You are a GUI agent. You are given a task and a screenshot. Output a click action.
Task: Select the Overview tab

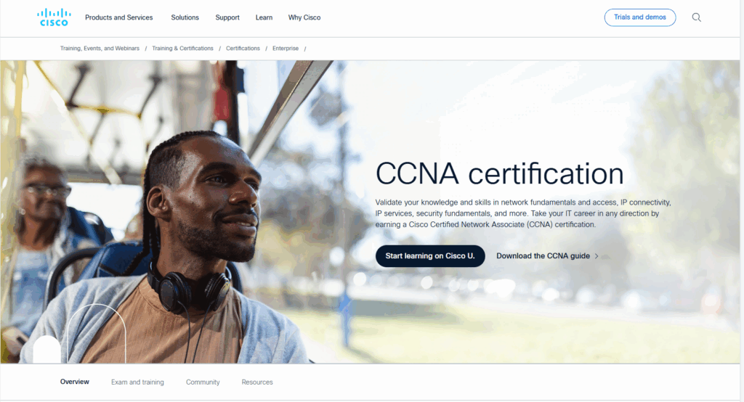[x=75, y=382]
